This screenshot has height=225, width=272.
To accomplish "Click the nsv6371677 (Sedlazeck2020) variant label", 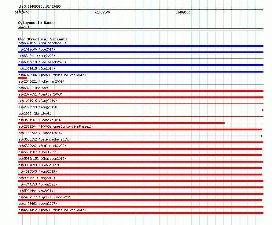I will (x=42, y=43).
